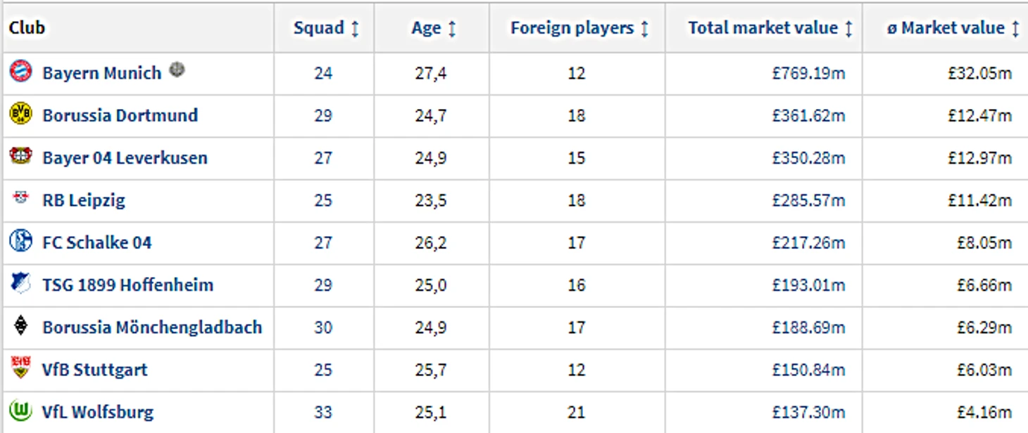Click VfL Wolfsburg's squad size 33
Screen dimensions: 1028x433
point(323,412)
